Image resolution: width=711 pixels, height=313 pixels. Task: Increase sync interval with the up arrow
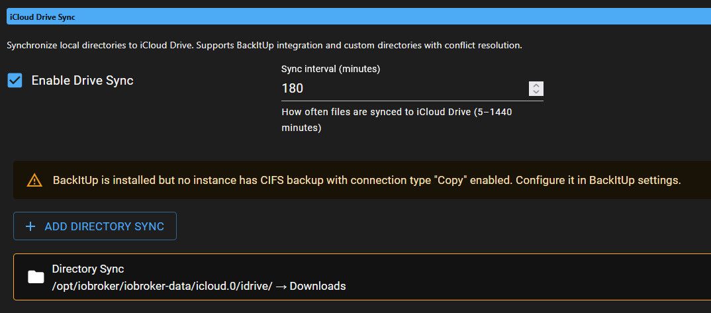(x=536, y=85)
